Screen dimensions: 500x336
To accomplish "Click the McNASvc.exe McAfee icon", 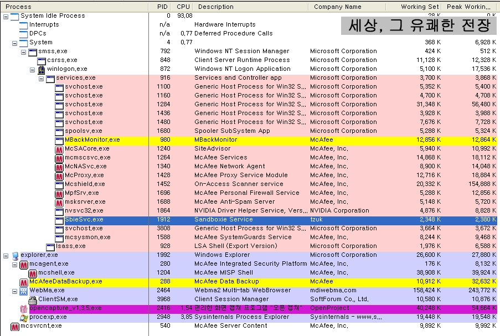I will tap(59, 167).
